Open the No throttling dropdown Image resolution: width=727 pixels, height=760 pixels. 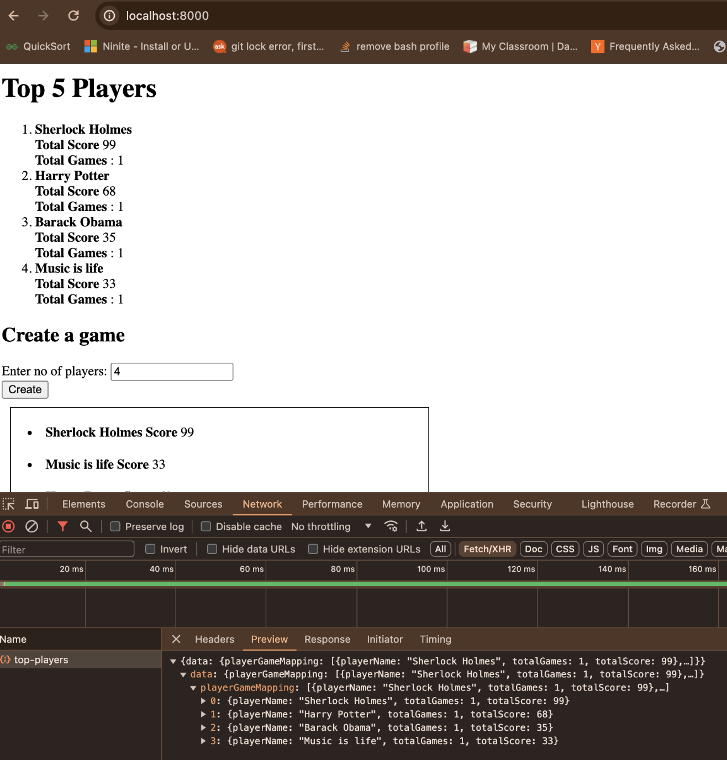(331, 526)
